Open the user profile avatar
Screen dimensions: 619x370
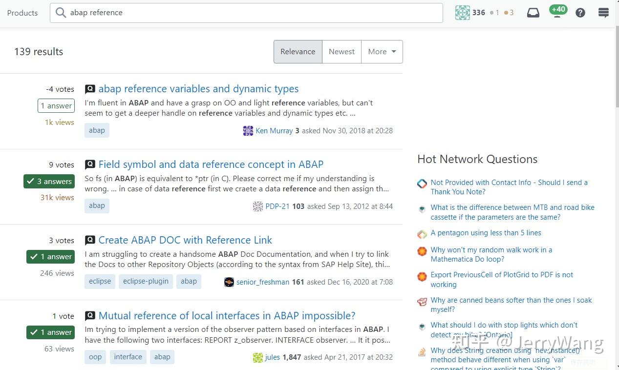tap(462, 13)
